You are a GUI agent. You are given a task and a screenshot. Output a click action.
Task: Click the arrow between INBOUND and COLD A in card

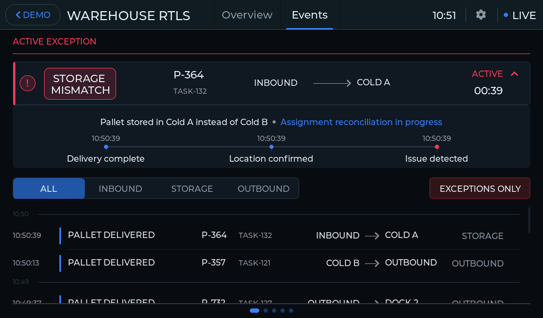[x=332, y=83]
